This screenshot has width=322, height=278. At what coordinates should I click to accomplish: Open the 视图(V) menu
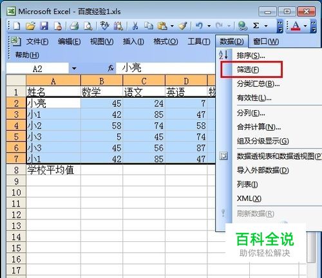point(102,41)
